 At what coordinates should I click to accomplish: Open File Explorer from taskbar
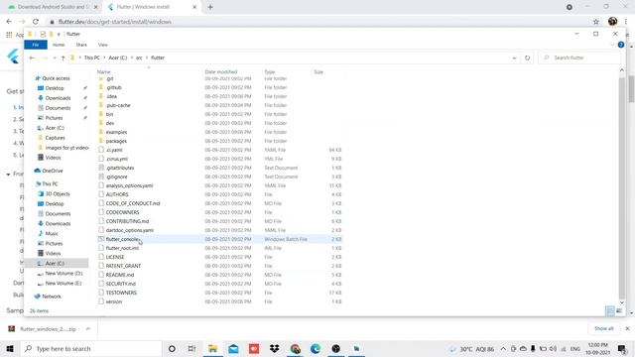[212, 348]
